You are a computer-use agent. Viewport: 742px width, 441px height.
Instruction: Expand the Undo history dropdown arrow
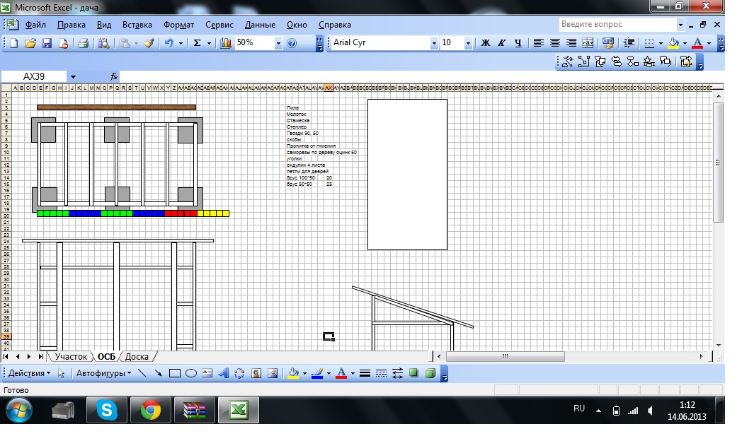pyautogui.click(x=181, y=43)
